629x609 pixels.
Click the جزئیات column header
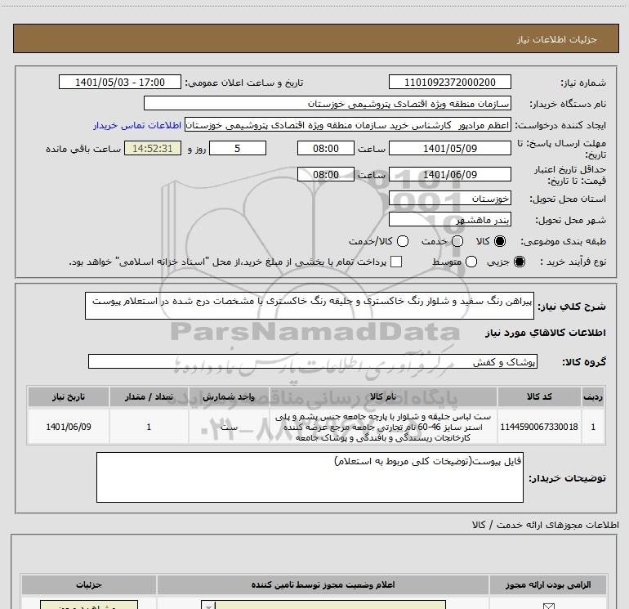pyautogui.click(x=89, y=584)
